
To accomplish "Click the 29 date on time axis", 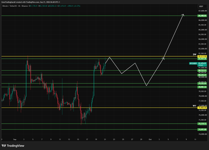I will (x=141, y=140).
